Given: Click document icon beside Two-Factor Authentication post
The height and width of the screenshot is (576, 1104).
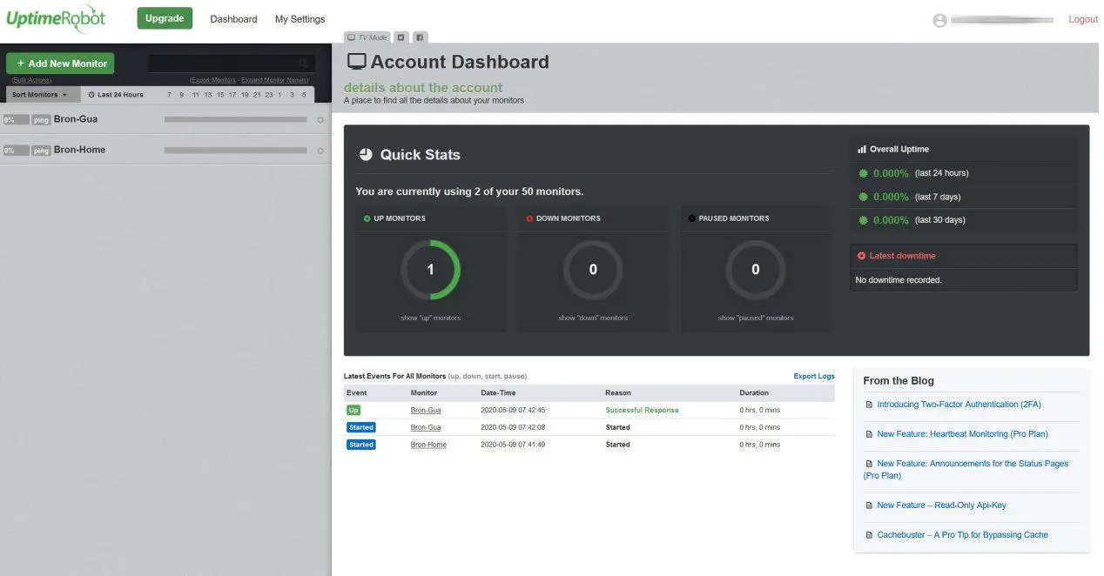Looking at the screenshot, I should (x=869, y=405).
